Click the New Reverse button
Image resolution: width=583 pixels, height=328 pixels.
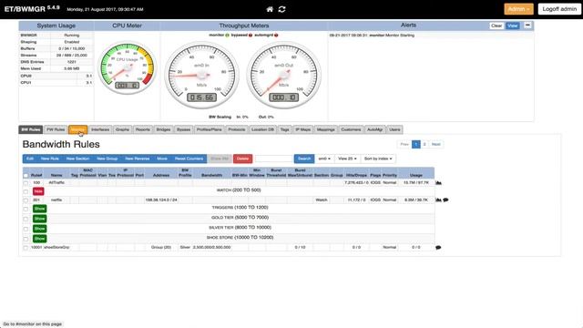click(x=138, y=159)
